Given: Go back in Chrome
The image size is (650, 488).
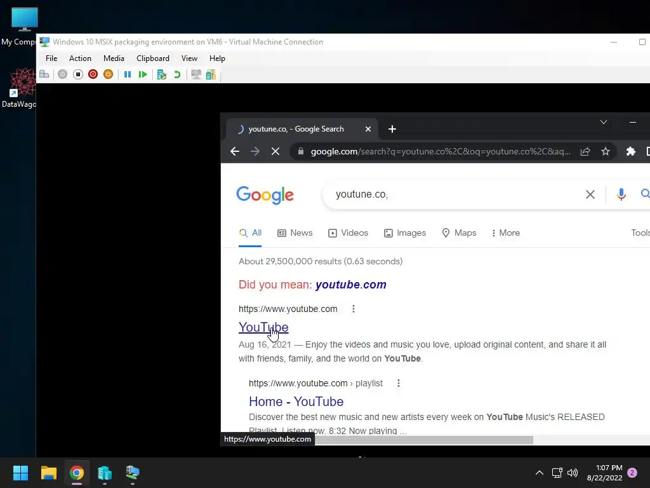Looking at the screenshot, I should [235, 151].
